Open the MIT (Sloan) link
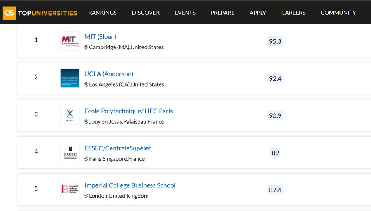 click(x=100, y=37)
